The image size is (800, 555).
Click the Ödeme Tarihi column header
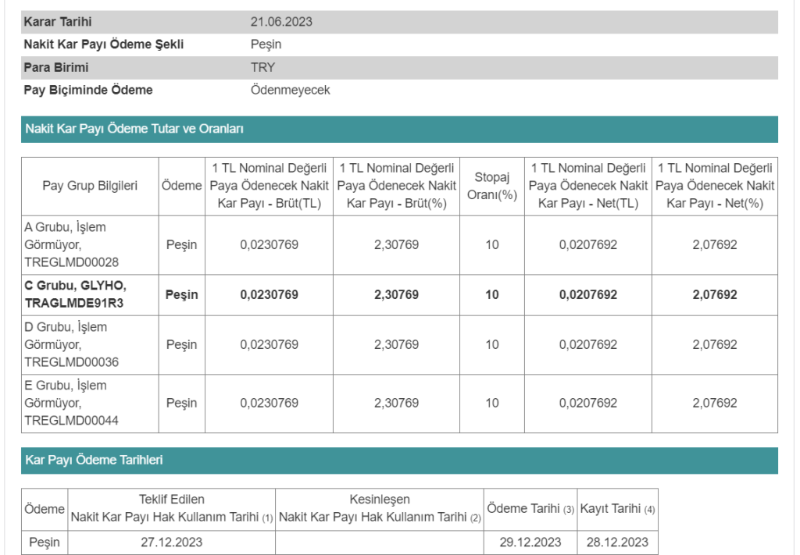530,509
